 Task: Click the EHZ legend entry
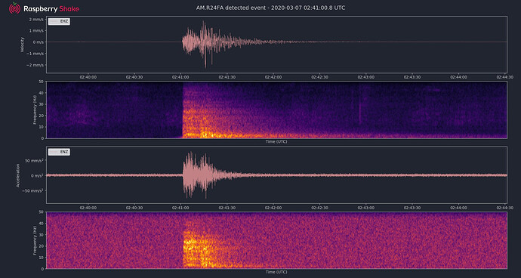coord(59,21)
